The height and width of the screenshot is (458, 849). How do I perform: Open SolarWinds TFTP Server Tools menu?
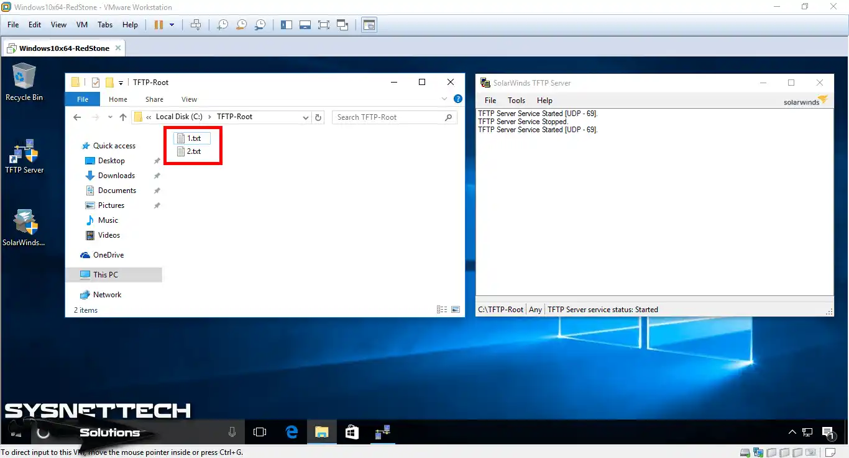pyautogui.click(x=516, y=101)
